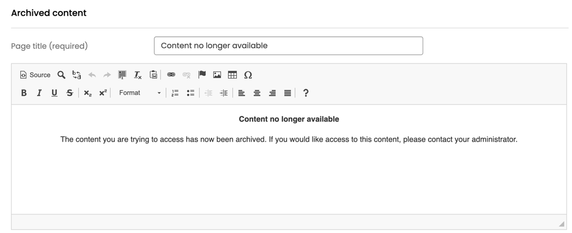This screenshot has width=572, height=233.
Task: Select all content icon
Action: [x=122, y=75]
